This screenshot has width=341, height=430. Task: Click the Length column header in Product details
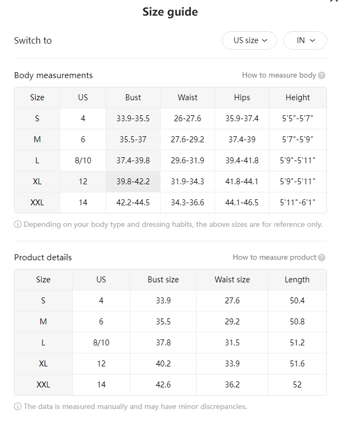coord(297,280)
